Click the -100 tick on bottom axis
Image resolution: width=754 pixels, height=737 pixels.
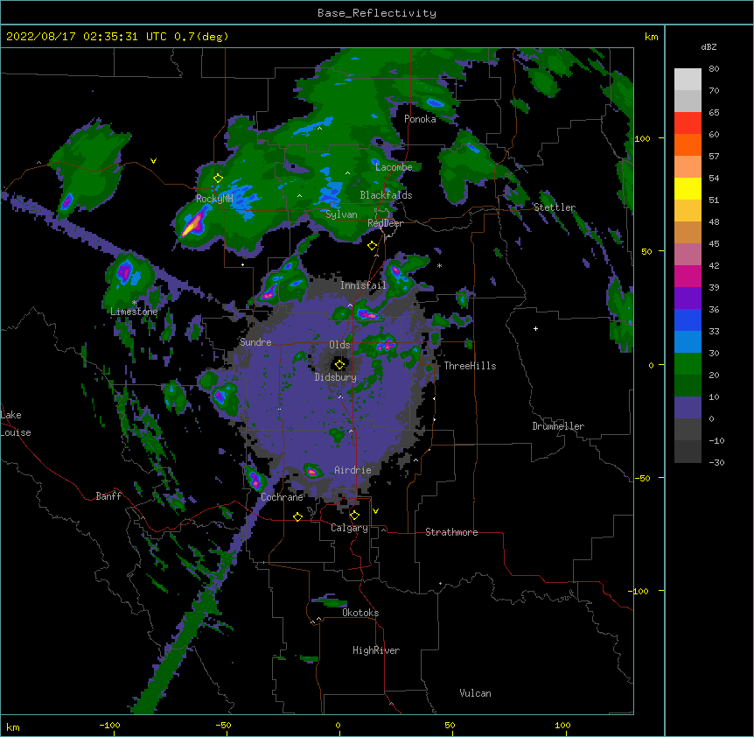click(x=109, y=725)
